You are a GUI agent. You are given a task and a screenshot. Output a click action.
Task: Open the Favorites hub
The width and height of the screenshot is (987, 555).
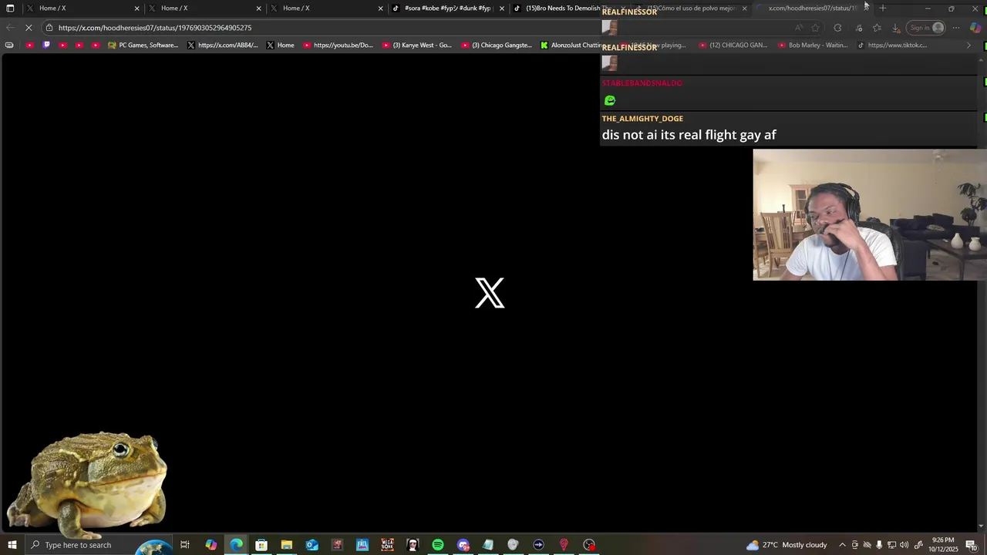click(877, 28)
